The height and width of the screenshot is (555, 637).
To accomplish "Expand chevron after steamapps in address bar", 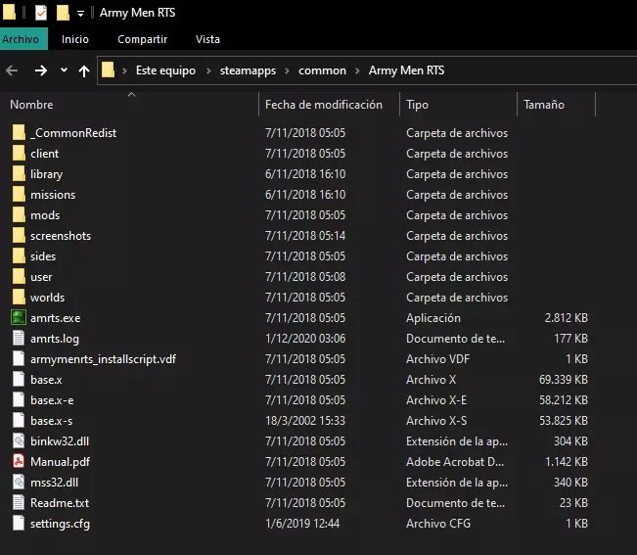I will pyautogui.click(x=289, y=70).
